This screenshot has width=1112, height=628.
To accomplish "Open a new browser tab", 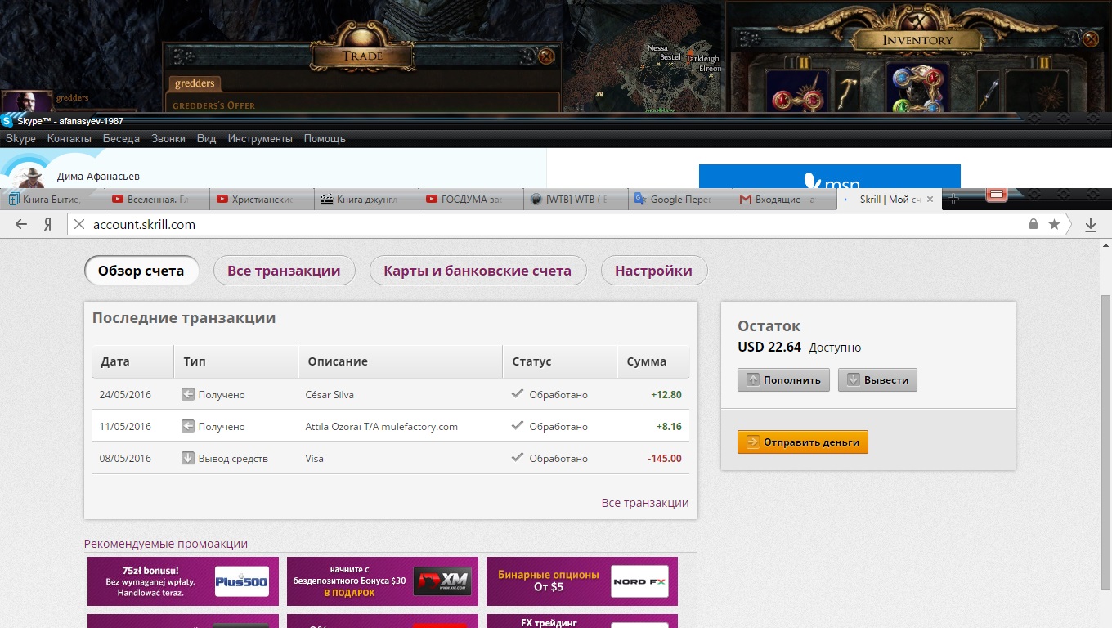I will [953, 199].
